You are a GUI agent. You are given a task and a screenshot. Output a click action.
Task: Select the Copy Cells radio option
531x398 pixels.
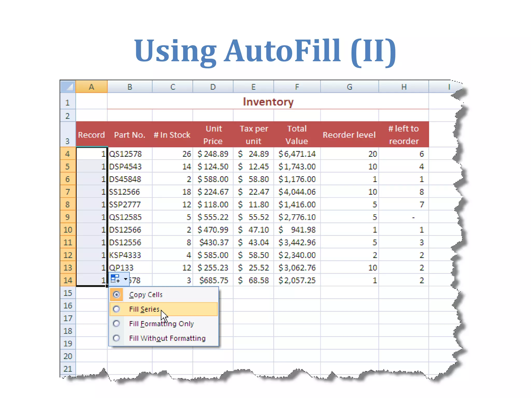tap(116, 295)
